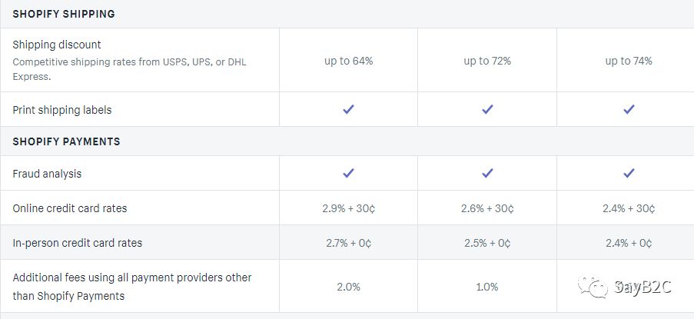Viewport: 694px width, 319px height.
Task: Click the WeChat logo watermark icon
Action: coord(593,287)
